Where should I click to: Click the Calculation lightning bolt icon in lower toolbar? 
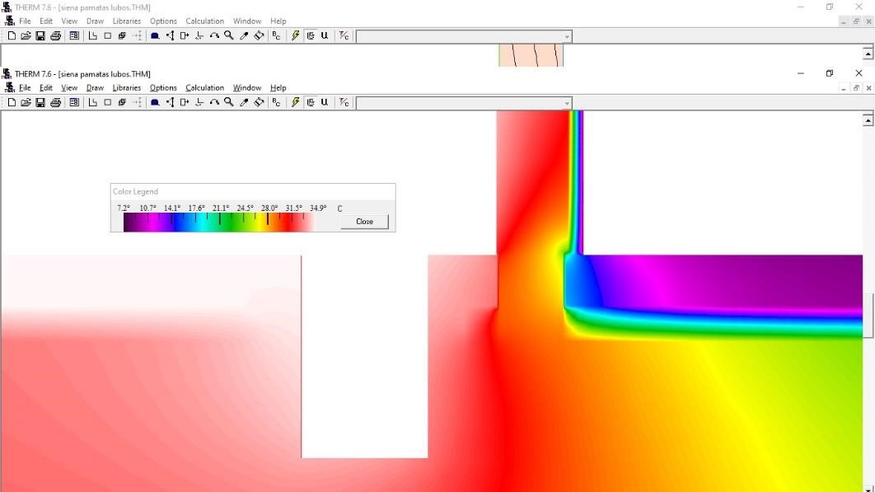coord(296,103)
